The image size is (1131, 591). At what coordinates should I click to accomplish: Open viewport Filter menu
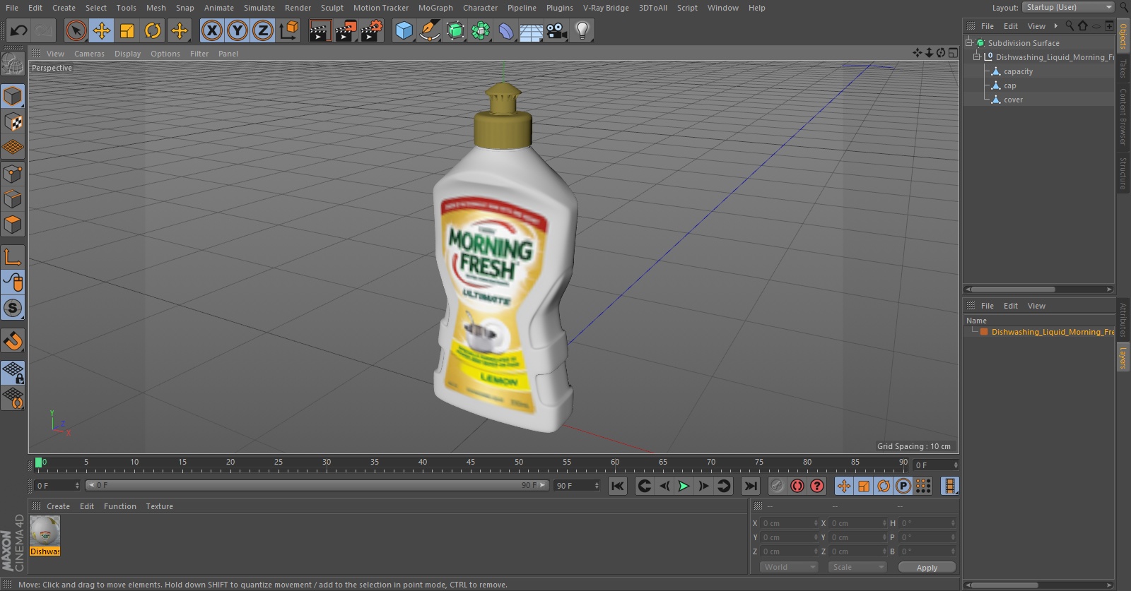pyautogui.click(x=199, y=54)
